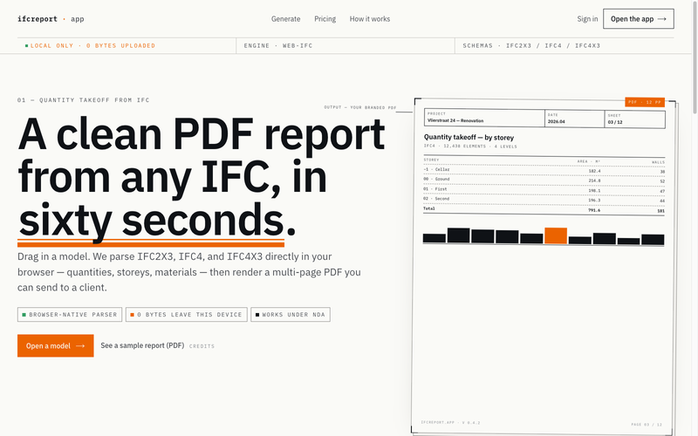The width and height of the screenshot is (698, 436).
Task: Click the arrow icon in Open the app
Action: pos(661,18)
